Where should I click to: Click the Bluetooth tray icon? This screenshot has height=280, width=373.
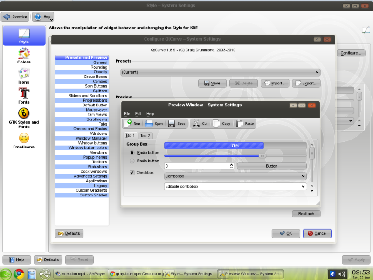pos(332,274)
